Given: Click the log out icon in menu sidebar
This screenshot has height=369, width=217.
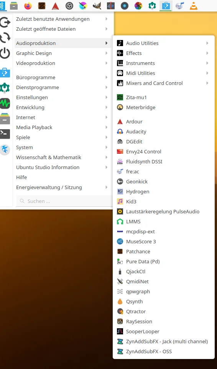Looking at the screenshot, I should pyautogui.click(x=5, y=22).
